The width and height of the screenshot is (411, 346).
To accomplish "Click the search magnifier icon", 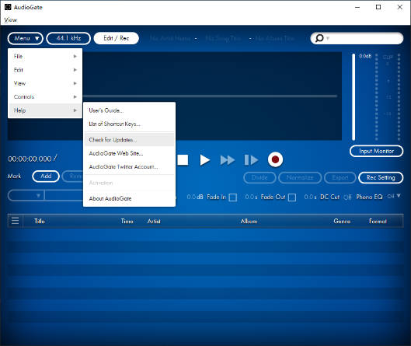I will (x=319, y=38).
